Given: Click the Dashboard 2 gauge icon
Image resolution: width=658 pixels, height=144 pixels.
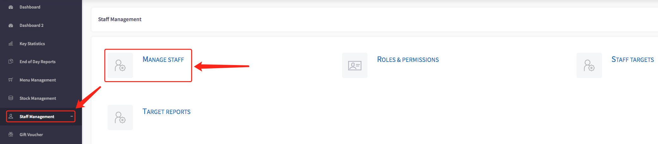Looking at the screenshot, I should coord(11,25).
